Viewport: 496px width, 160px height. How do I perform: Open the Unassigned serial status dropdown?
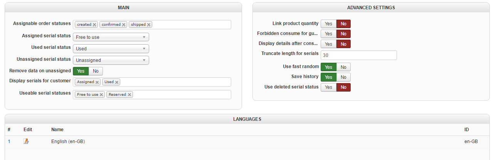point(111,60)
